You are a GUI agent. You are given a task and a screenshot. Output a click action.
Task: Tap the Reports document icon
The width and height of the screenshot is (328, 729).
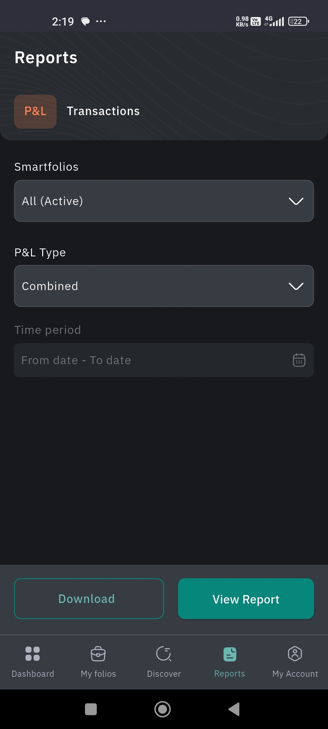(x=230, y=654)
